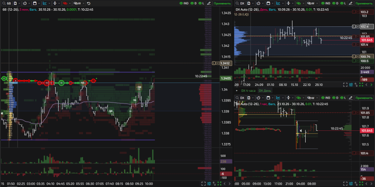Click up-down arrows icon under 6B chart
The image size is (375, 187).
(214, 184)
